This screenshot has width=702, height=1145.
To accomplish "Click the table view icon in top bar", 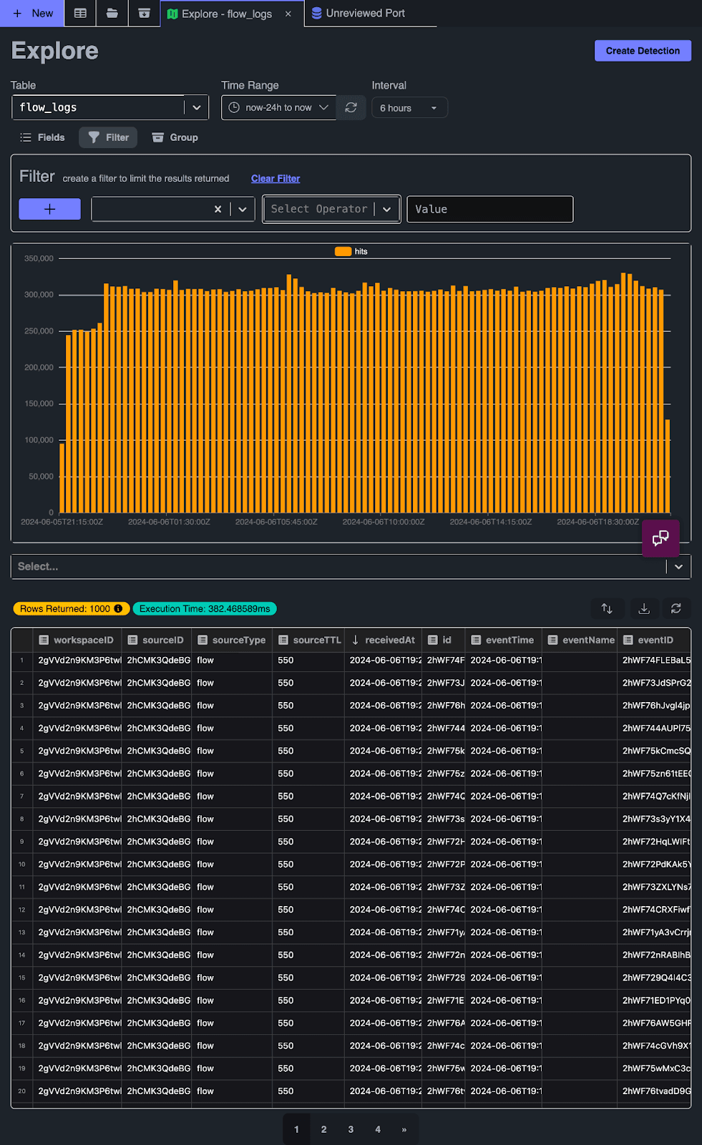I will [x=80, y=14].
